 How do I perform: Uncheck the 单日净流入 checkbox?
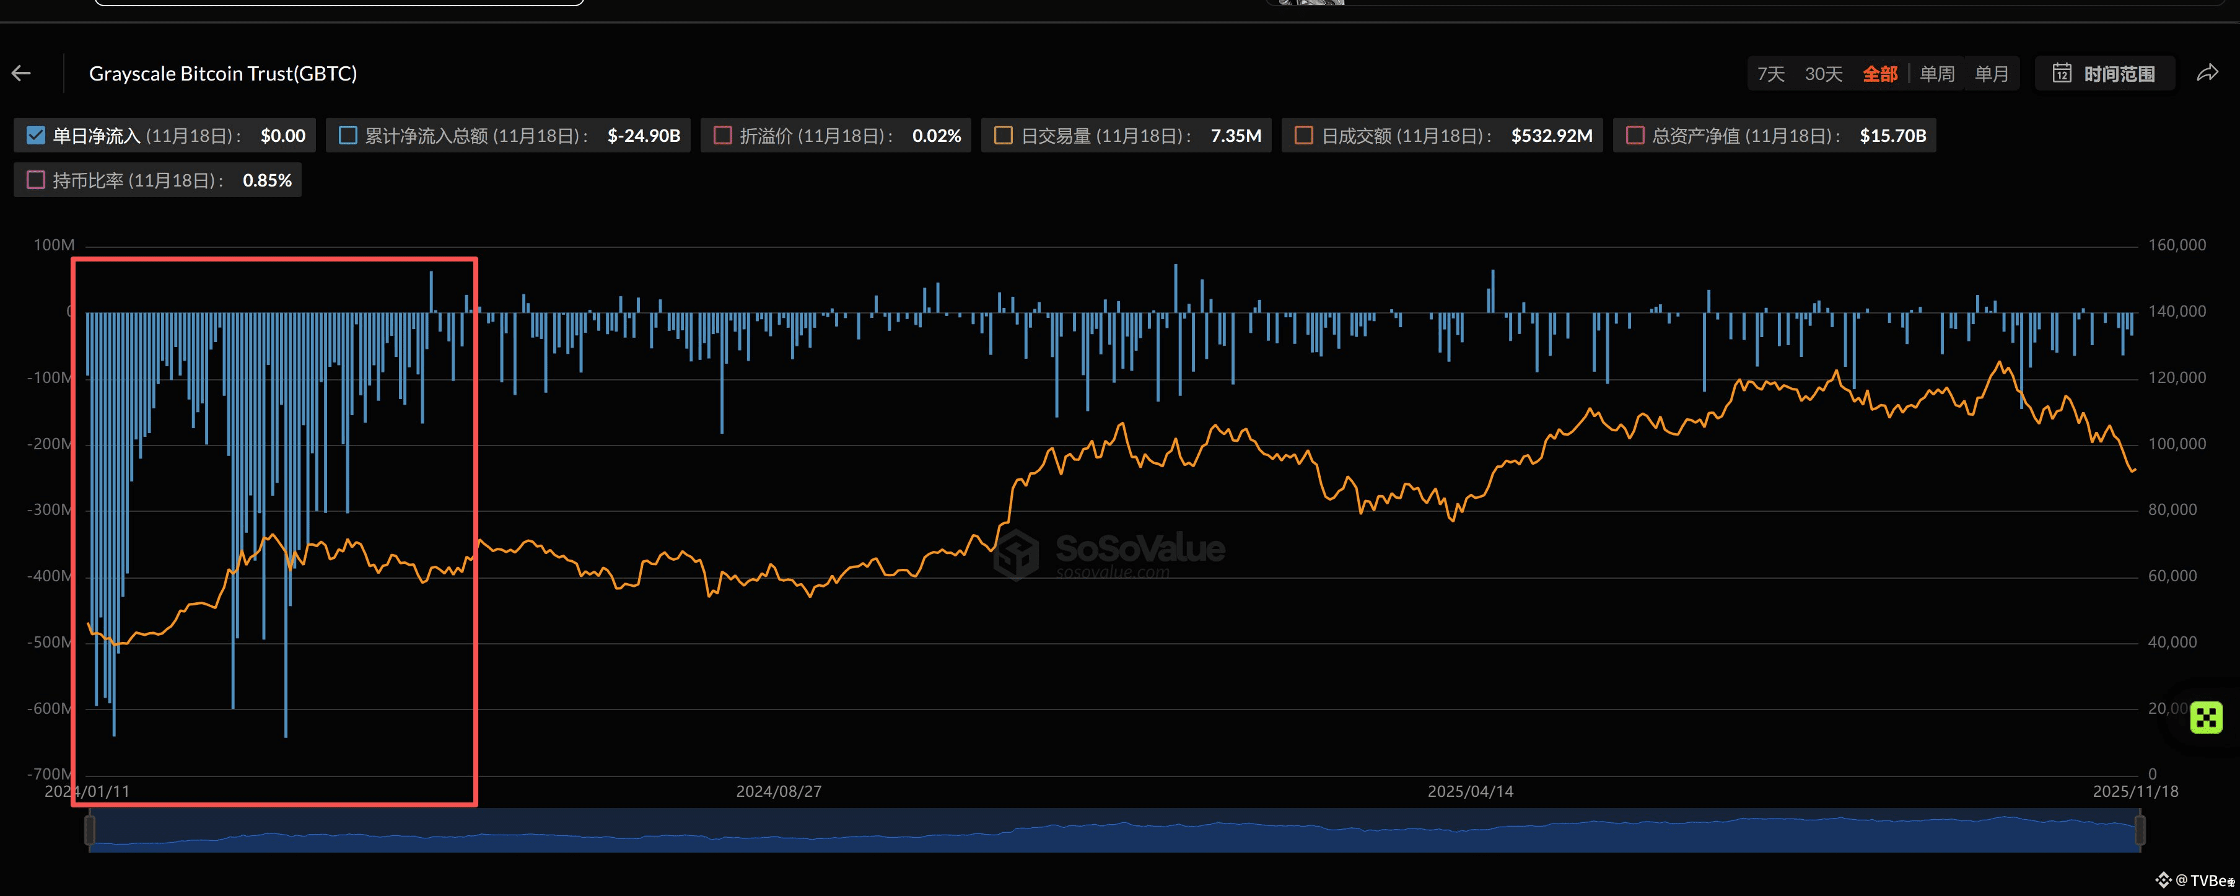(x=36, y=136)
